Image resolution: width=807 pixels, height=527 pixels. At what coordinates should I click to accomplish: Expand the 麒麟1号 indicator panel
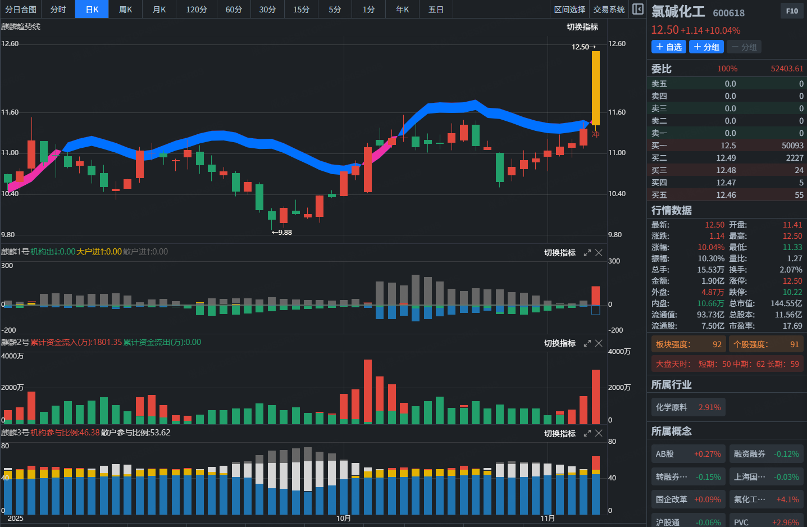[x=587, y=253]
